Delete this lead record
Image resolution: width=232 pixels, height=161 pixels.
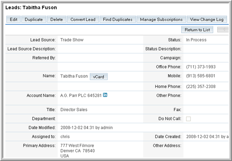[57, 19]
